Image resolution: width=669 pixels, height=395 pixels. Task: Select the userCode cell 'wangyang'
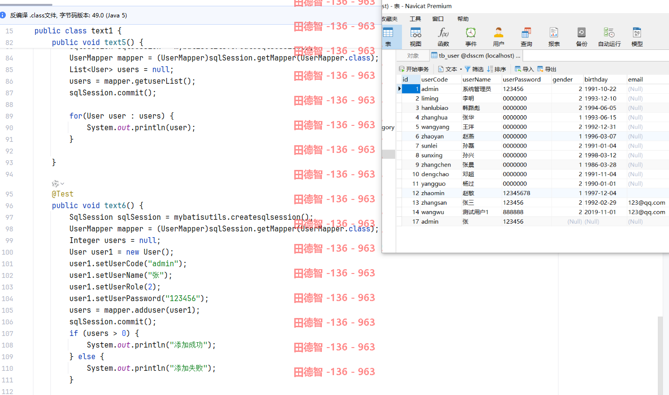point(440,127)
